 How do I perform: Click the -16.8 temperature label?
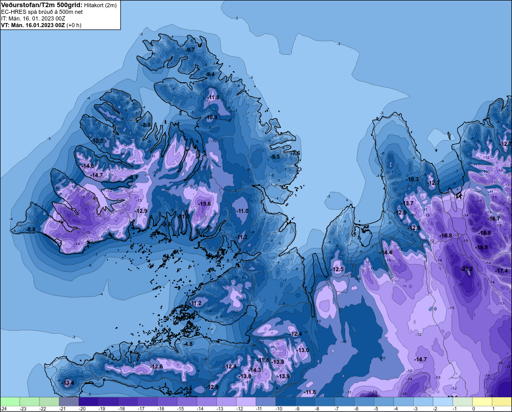(446, 235)
